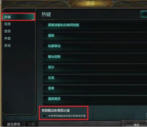This screenshot has width=147, height=127.
Task: Click the 选项 title banner
Action: pyautogui.click(x=90, y=3)
